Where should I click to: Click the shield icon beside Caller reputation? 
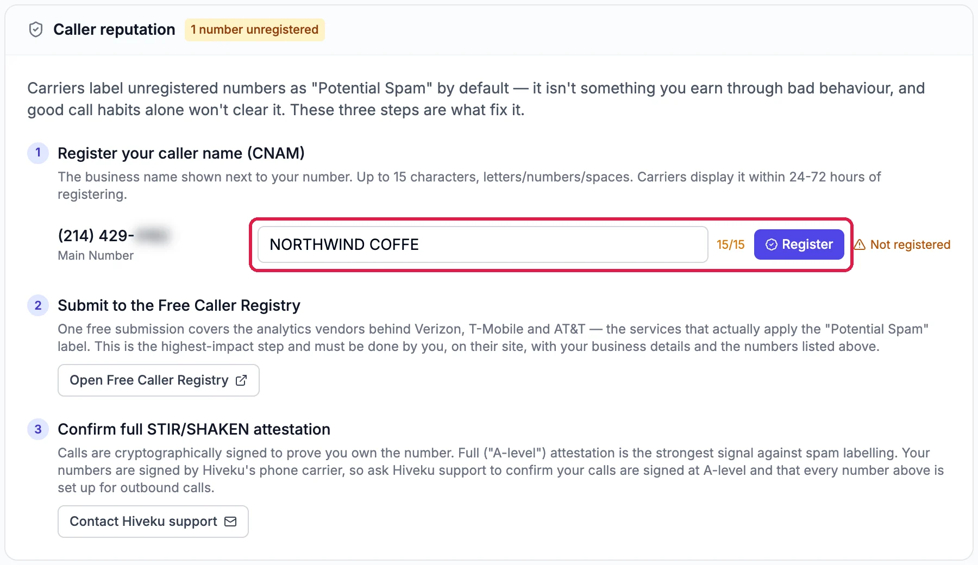36,29
